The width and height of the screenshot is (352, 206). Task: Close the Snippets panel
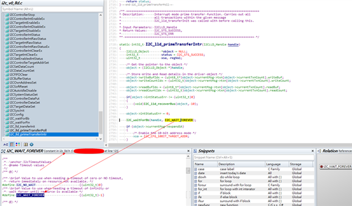click(x=312, y=151)
